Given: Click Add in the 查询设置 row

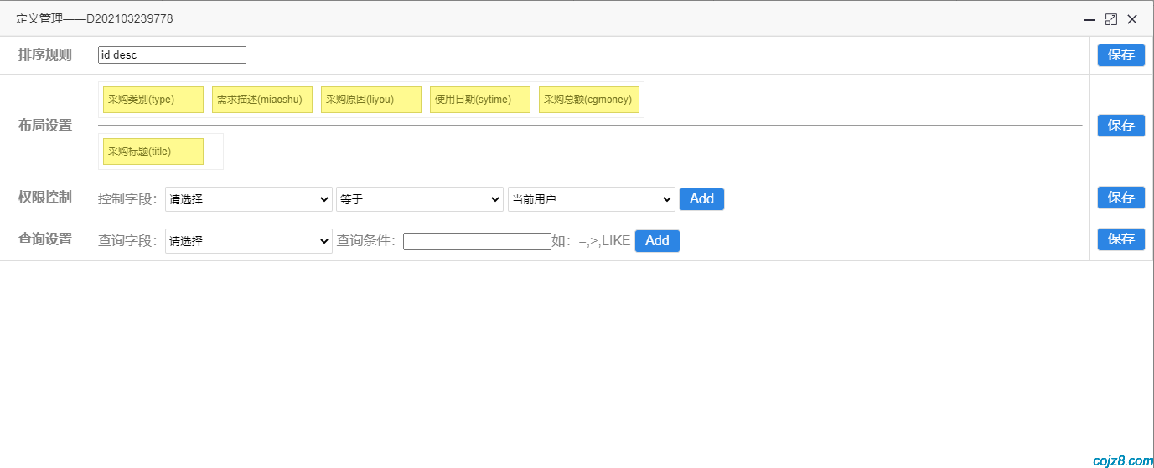Looking at the screenshot, I should click(x=657, y=241).
